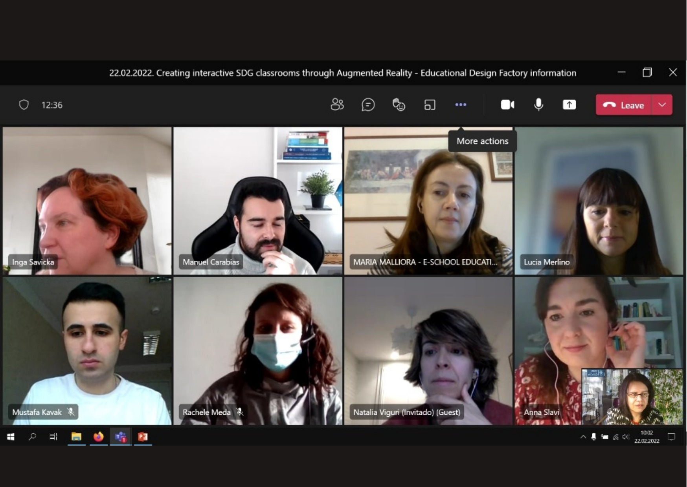Click the shield security icon
Image resolution: width=687 pixels, height=487 pixels.
pyautogui.click(x=24, y=104)
